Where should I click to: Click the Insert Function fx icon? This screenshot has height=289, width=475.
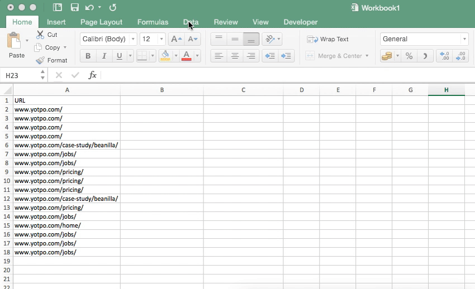[x=93, y=75]
